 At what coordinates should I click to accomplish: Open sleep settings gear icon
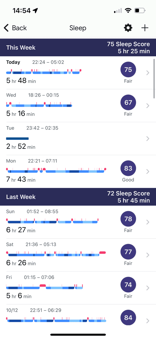tap(128, 28)
